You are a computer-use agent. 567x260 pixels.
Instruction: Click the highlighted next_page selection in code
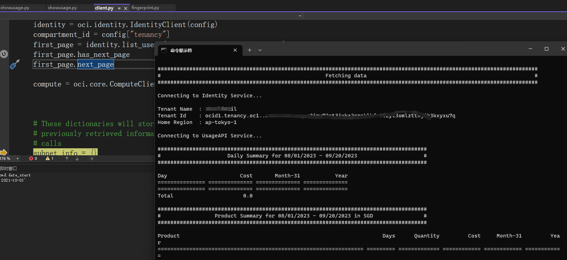(x=96, y=64)
